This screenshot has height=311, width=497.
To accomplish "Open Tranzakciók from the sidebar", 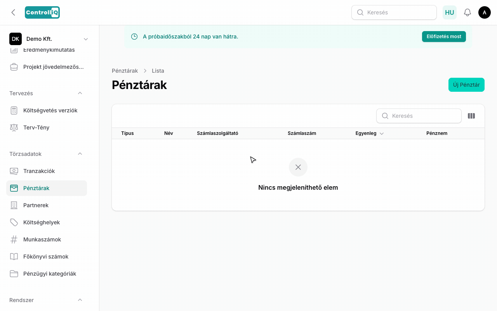I will pos(47,171).
